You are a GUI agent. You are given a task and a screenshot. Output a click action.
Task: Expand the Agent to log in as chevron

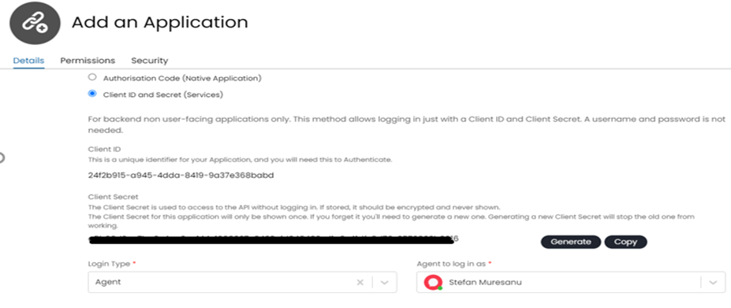713,282
